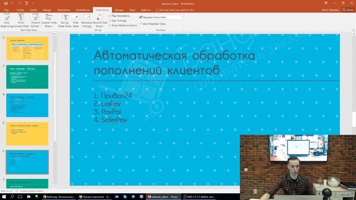Click Tell me what you want to do

(x=175, y=10)
